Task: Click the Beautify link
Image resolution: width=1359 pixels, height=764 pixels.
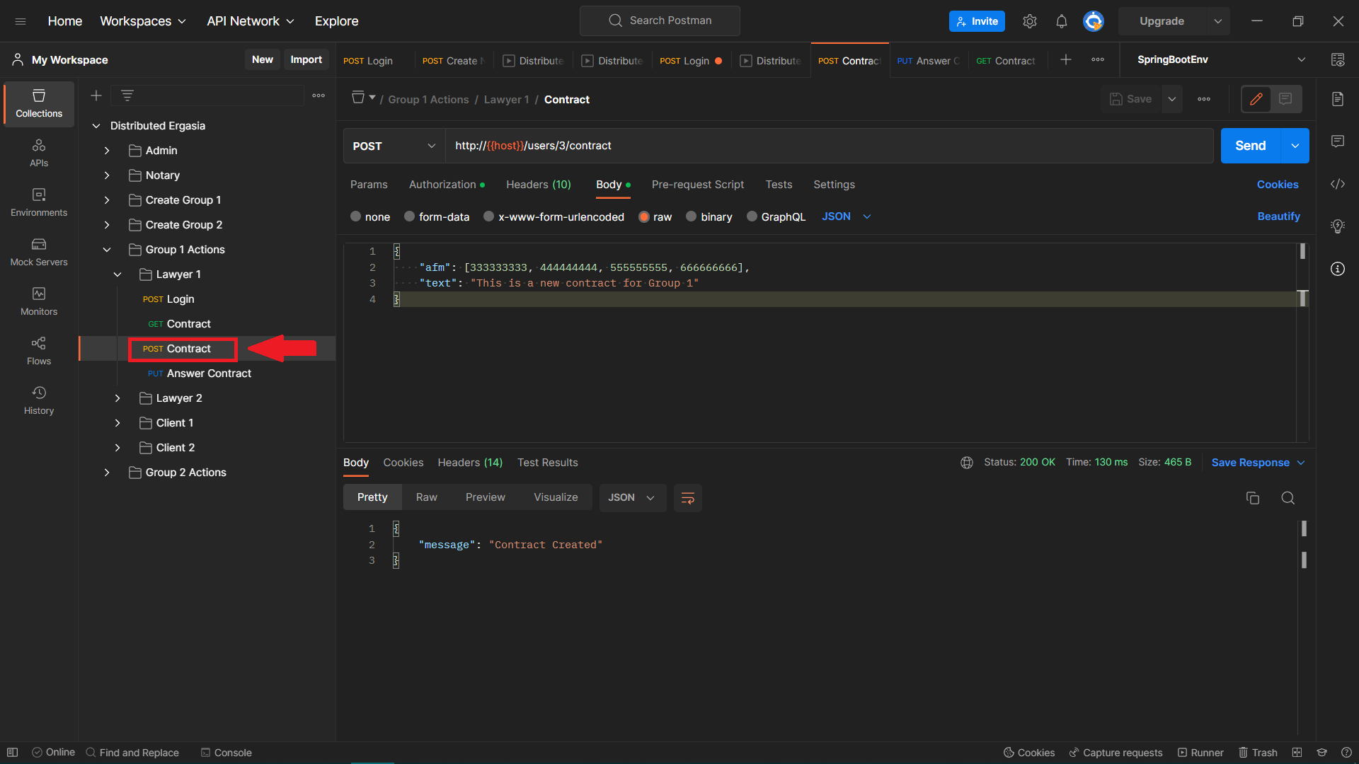Action: point(1278,216)
